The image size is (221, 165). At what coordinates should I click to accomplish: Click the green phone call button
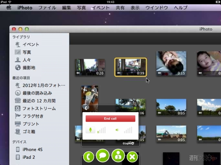point(88,157)
